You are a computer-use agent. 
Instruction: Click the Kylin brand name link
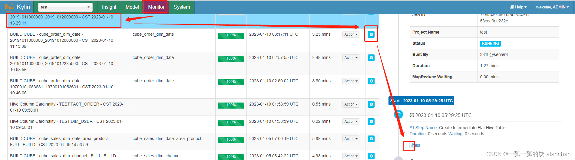tap(23, 7)
